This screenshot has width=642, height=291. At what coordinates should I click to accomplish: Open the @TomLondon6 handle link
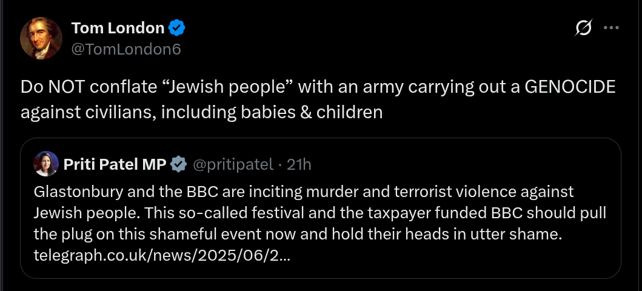coord(126,48)
